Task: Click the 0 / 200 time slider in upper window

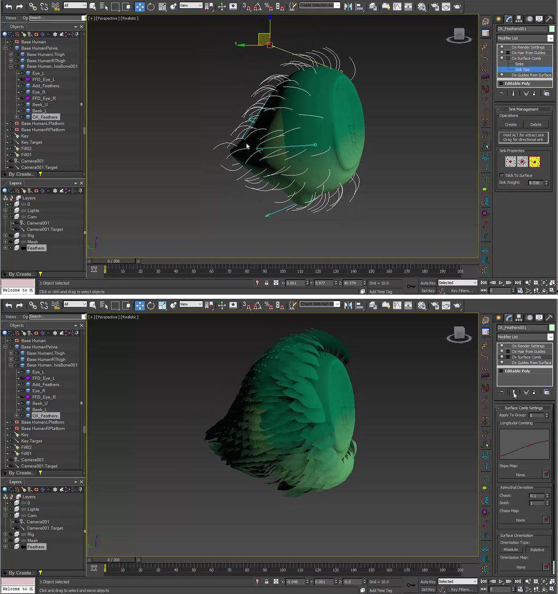Action: [114, 261]
